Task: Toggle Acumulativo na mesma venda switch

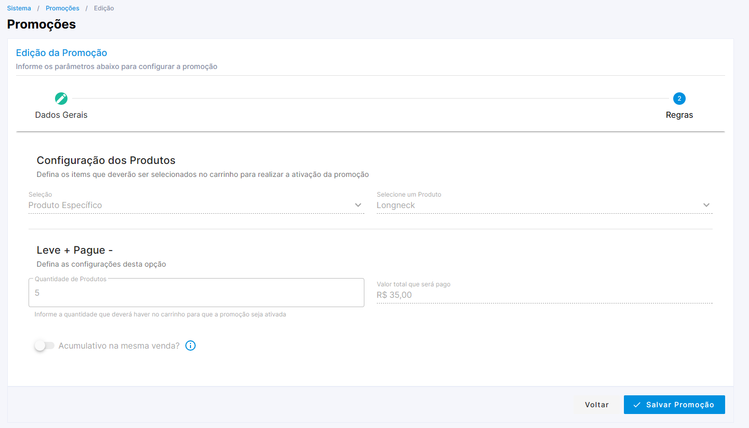Action: (x=45, y=346)
